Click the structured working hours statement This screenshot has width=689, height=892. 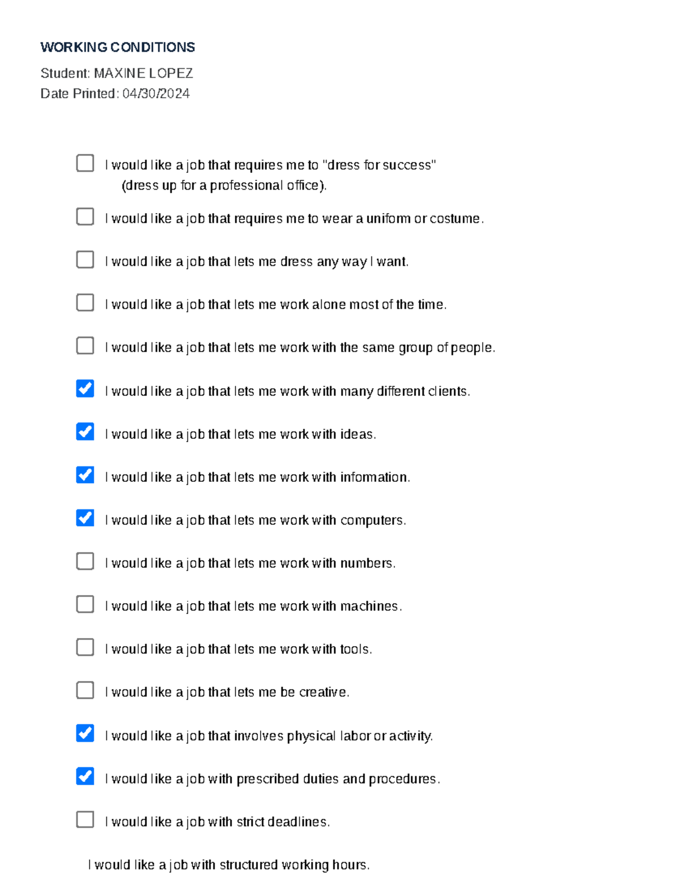coord(229,865)
